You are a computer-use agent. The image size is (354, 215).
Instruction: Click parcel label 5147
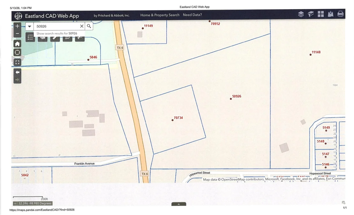(x=326, y=154)
